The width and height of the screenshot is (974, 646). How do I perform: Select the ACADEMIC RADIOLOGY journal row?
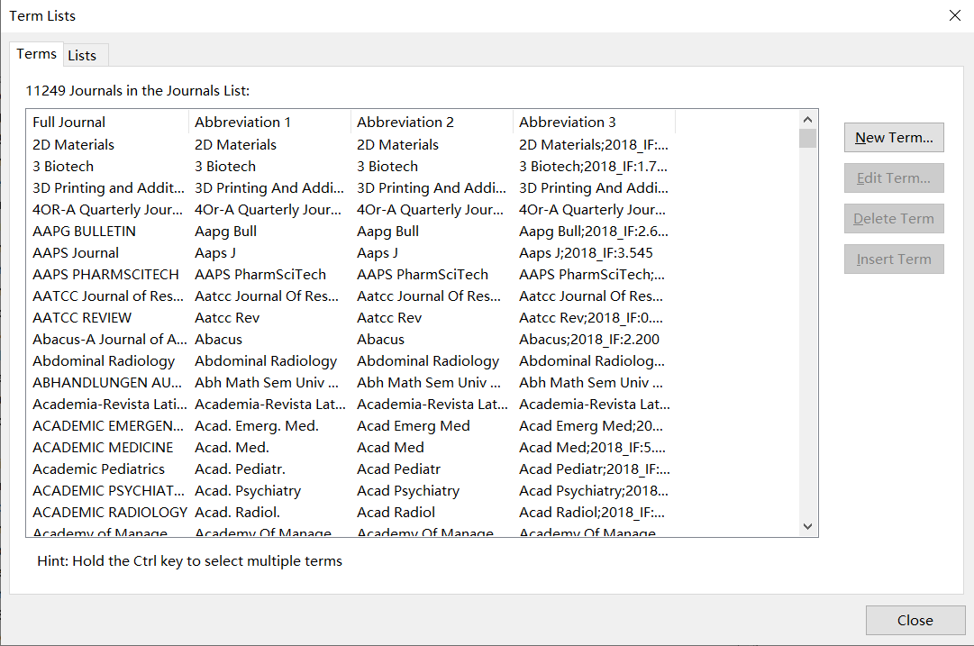[x=110, y=513]
